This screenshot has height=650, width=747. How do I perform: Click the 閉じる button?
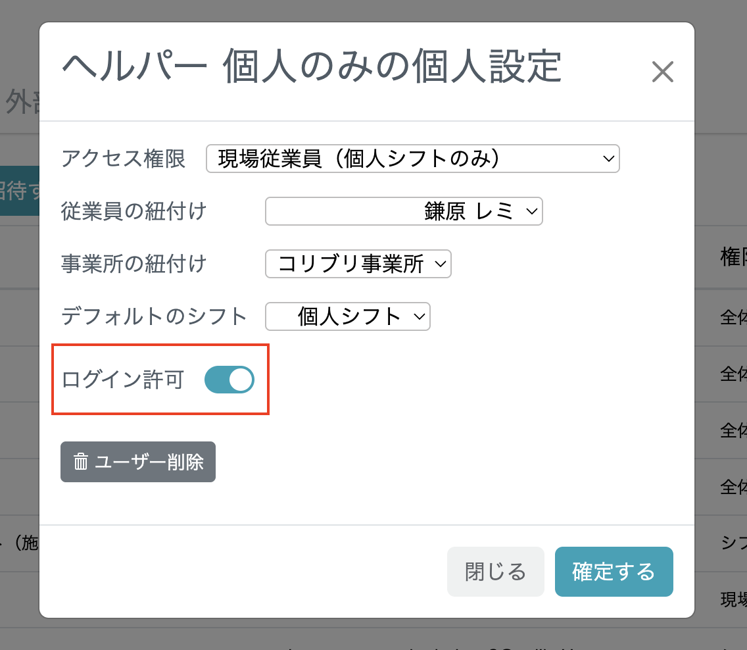(x=495, y=571)
